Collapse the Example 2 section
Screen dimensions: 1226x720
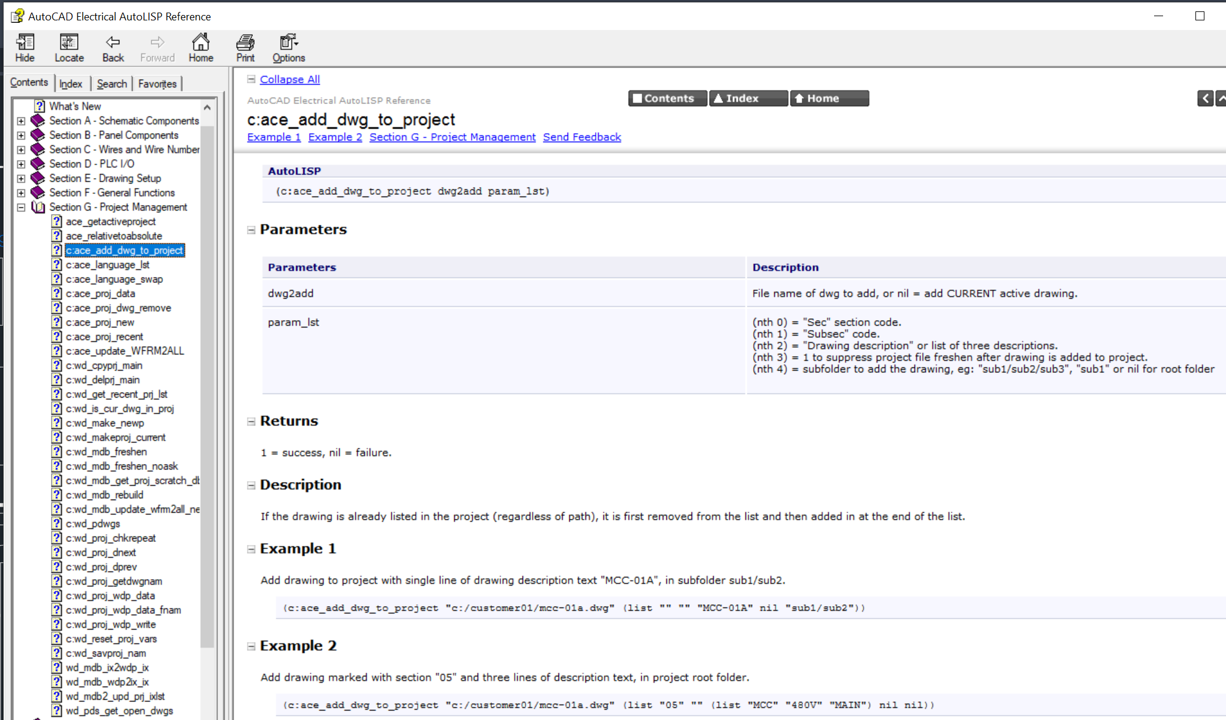click(x=252, y=646)
